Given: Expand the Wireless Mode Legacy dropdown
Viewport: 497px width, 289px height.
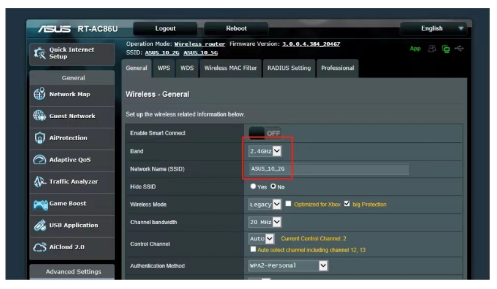Looking at the screenshot, I should (x=265, y=204).
